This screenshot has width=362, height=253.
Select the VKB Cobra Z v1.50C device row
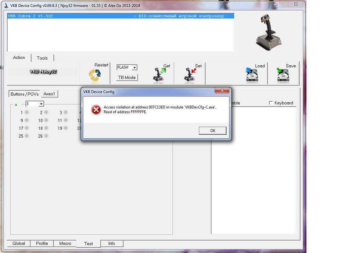tap(121, 16)
